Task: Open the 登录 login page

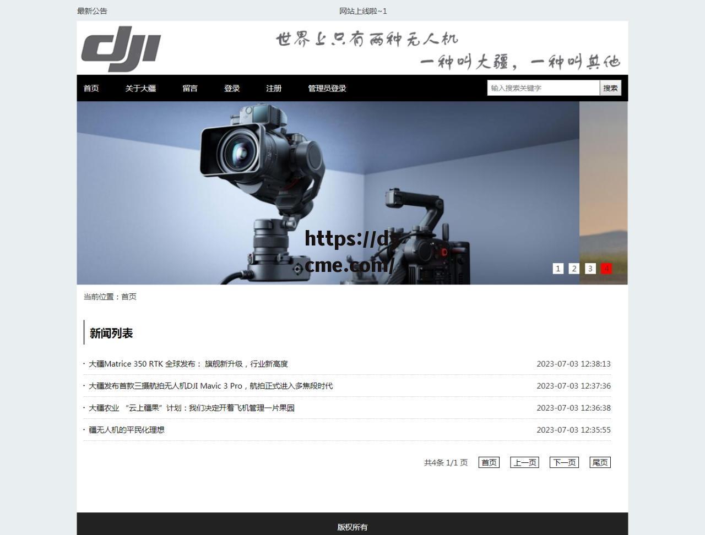Action: coord(232,88)
